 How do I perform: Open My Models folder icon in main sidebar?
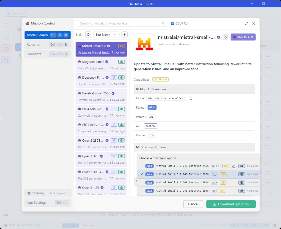coord(6,49)
